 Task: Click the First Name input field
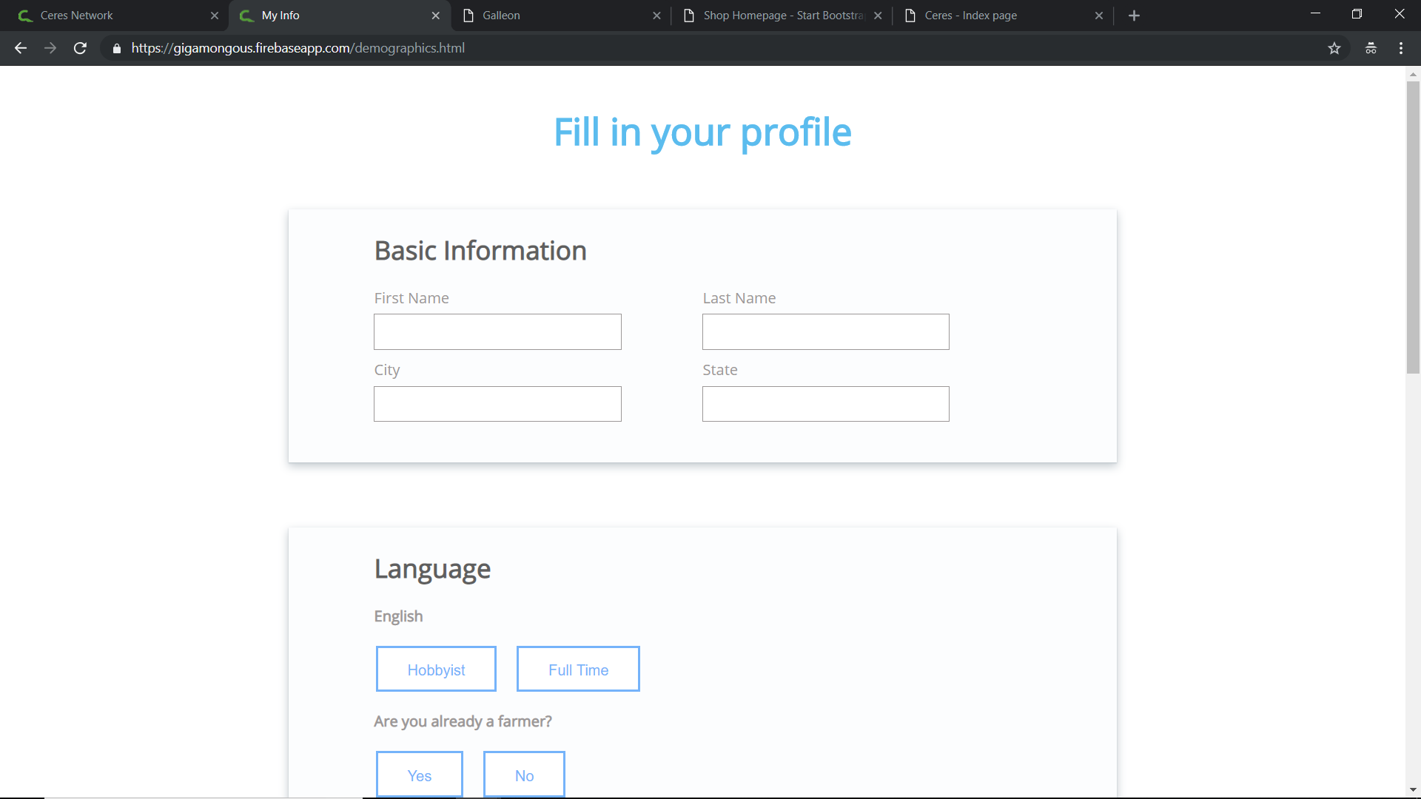(x=497, y=332)
